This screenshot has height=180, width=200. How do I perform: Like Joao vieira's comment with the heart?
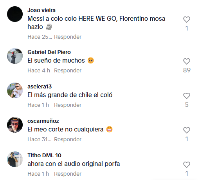tap(187, 20)
